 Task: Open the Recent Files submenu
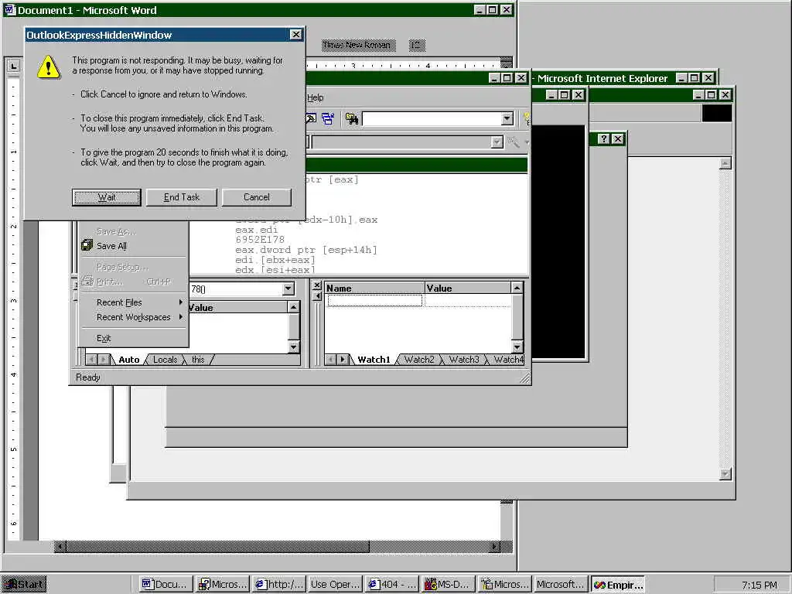[x=134, y=302]
